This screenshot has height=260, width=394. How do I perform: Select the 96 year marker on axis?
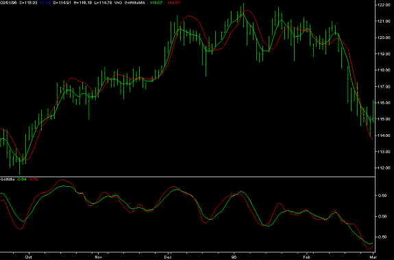tap(234, 257)
